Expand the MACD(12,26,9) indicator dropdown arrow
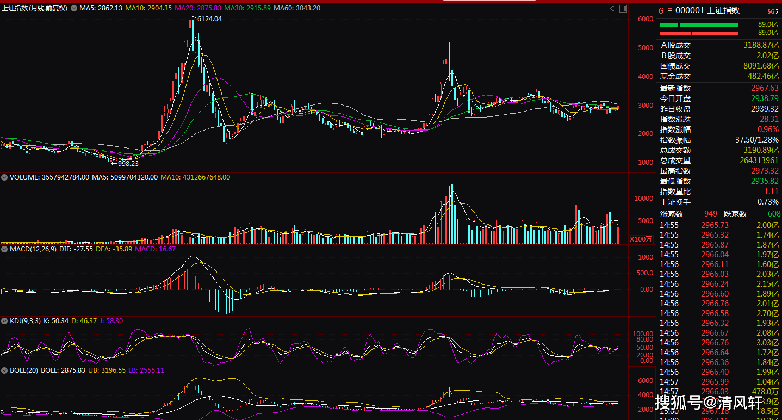 click(4, 249)
